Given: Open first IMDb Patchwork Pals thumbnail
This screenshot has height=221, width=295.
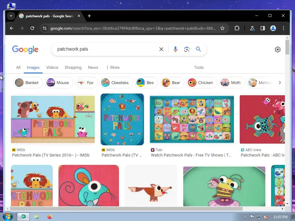Looking at the screenshot, I should pyautogui.click(x=53, y=119).
